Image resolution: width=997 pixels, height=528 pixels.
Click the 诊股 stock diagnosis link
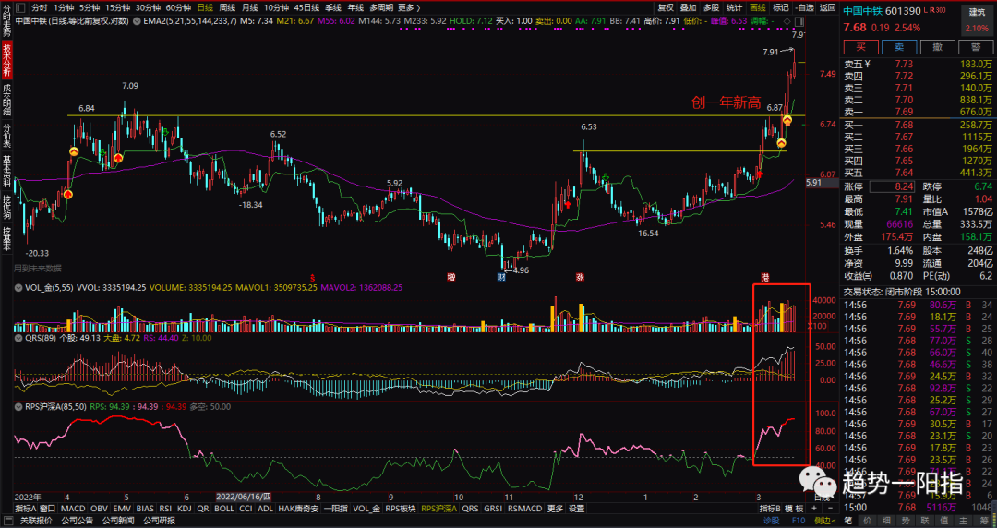(x=771, y=521)
